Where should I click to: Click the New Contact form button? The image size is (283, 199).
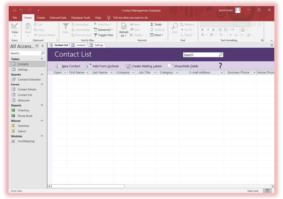(x=68, y=66)
